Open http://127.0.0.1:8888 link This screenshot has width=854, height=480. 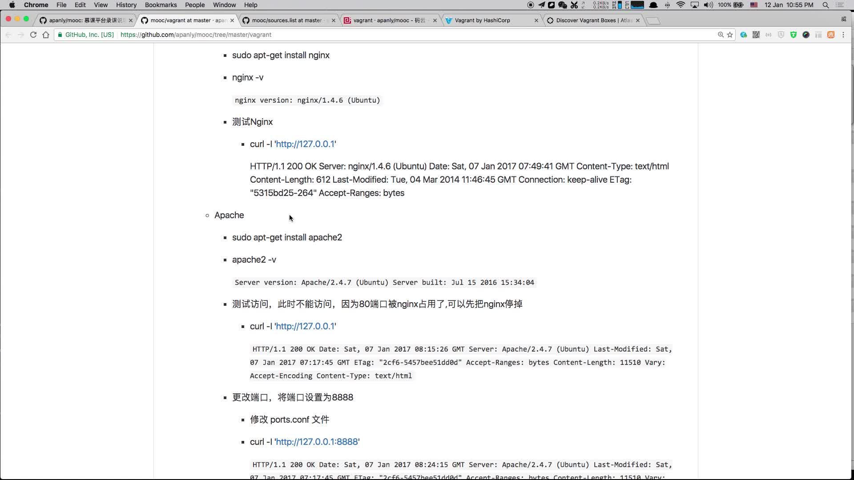pos(317,442)
